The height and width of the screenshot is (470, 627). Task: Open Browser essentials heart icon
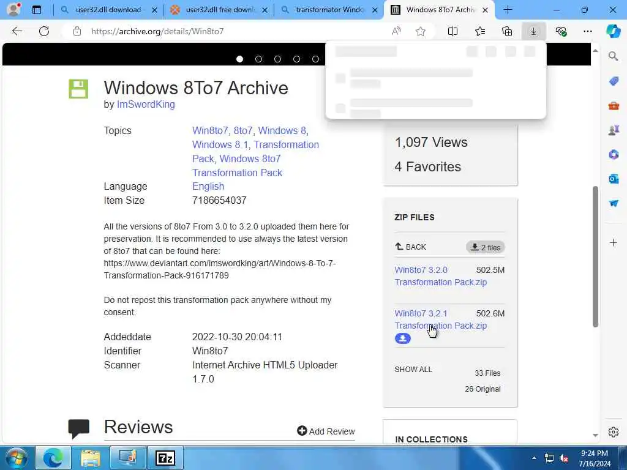tap(561, 31)
